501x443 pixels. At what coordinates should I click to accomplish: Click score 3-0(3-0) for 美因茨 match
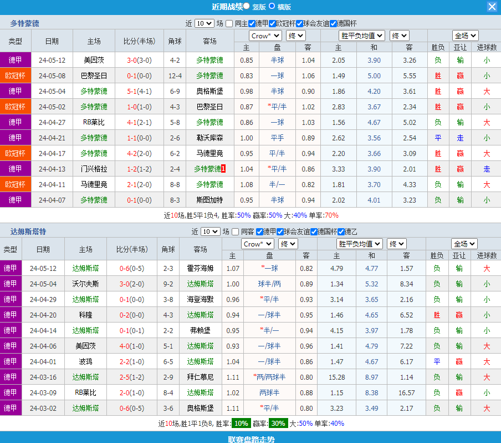tap(139, 60)
